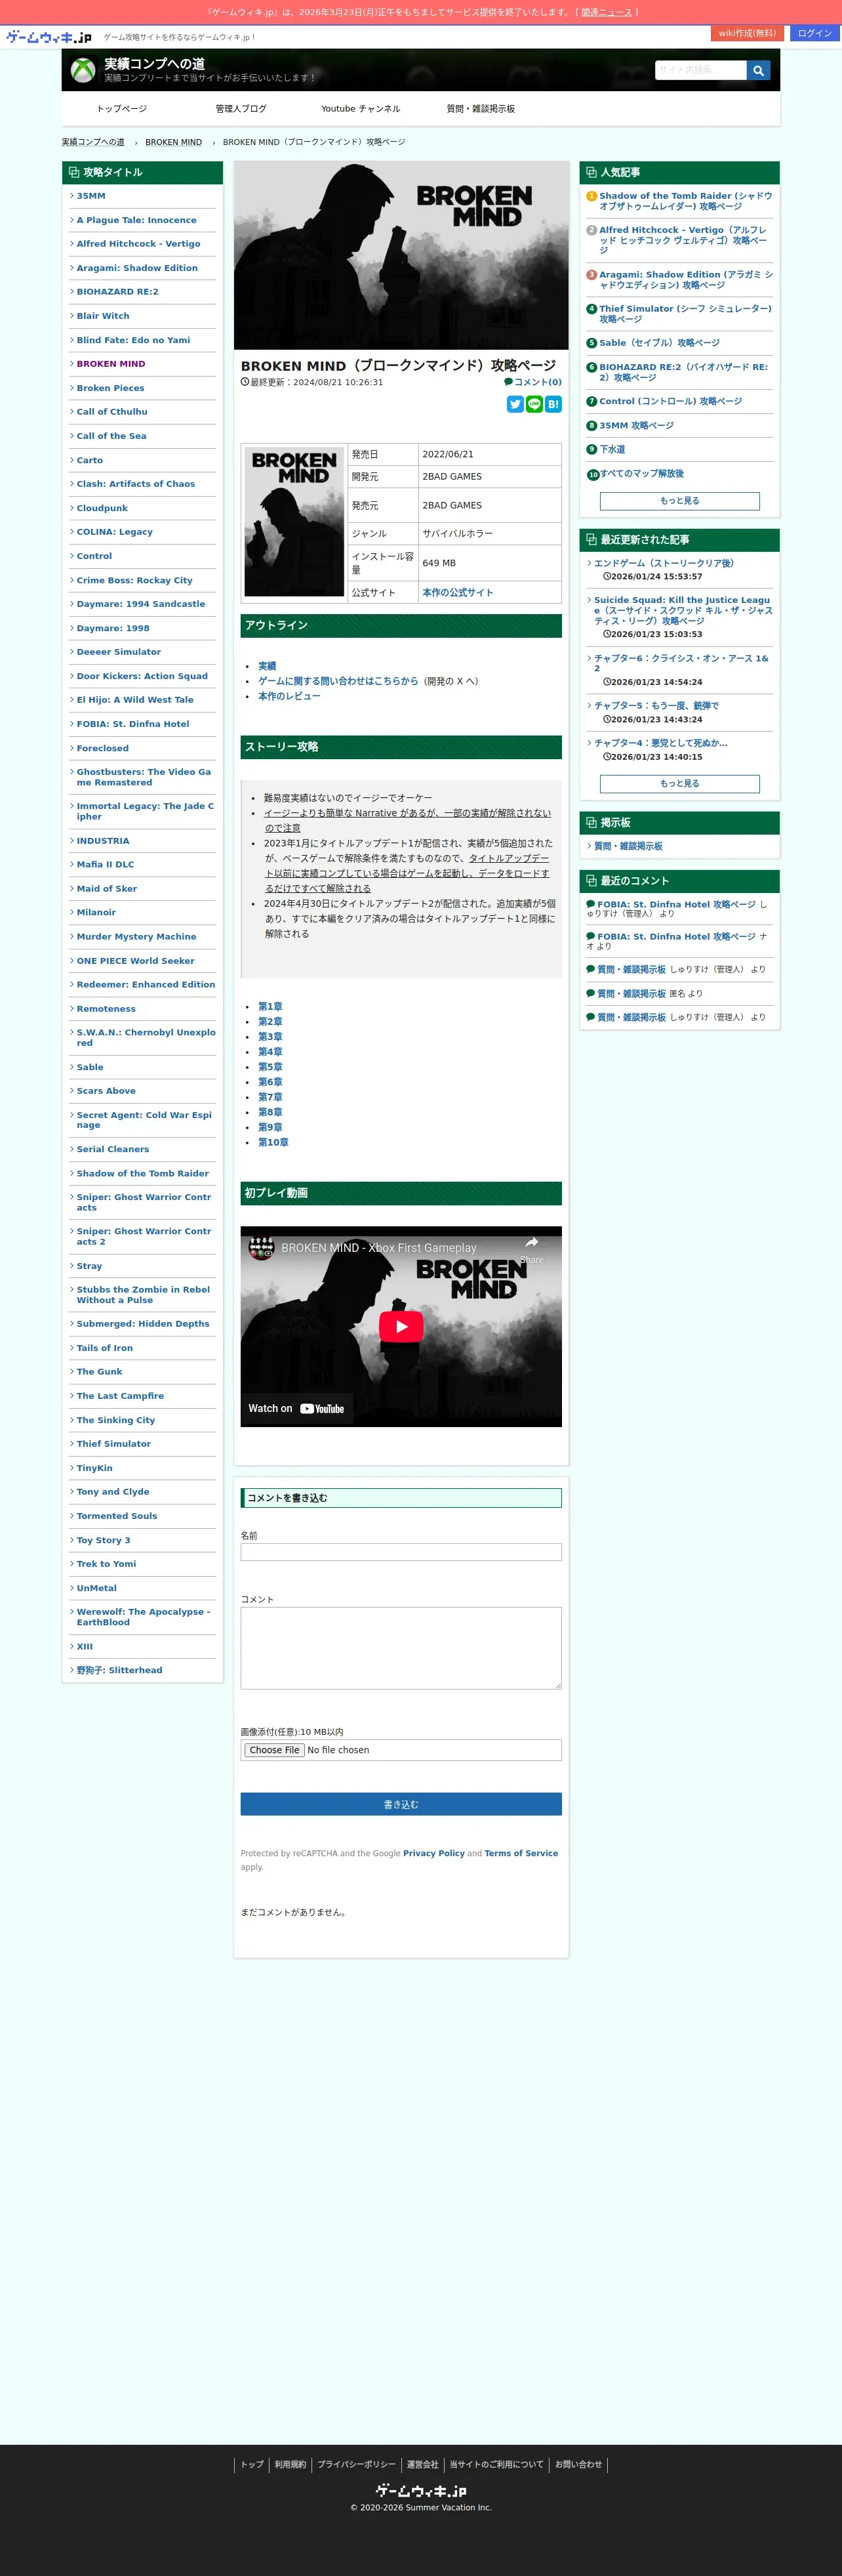Focus the site search field
Image resolution: width=842 pixels, height=2576 pixels.
700,70
